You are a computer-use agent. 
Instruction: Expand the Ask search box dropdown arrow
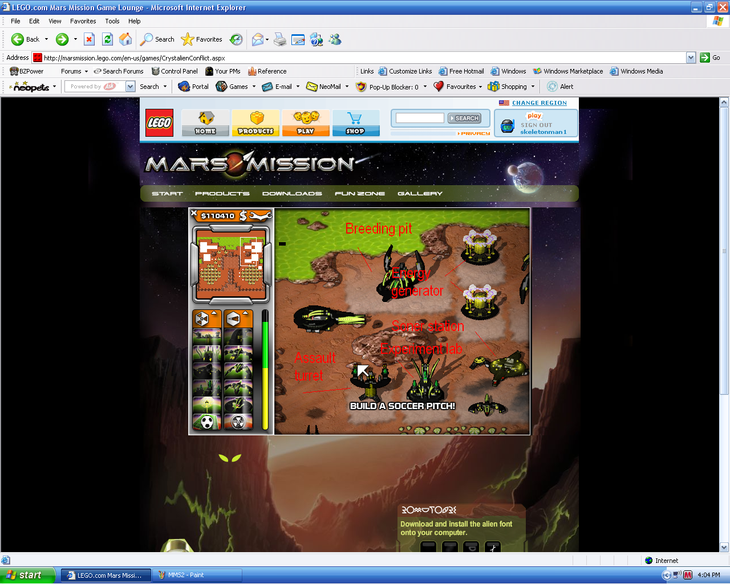[x=130, y=87]
